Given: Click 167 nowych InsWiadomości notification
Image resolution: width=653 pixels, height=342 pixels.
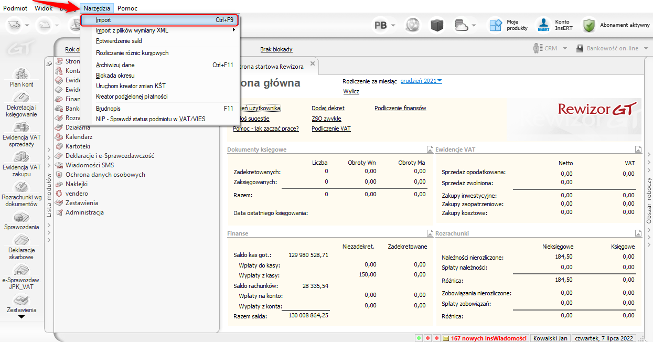Looking at the screenshot, I should pyautogui.click(x=488, y=338).
